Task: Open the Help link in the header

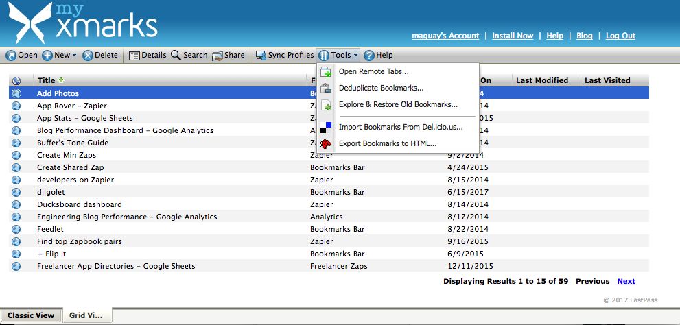Action: click(554, 36)
